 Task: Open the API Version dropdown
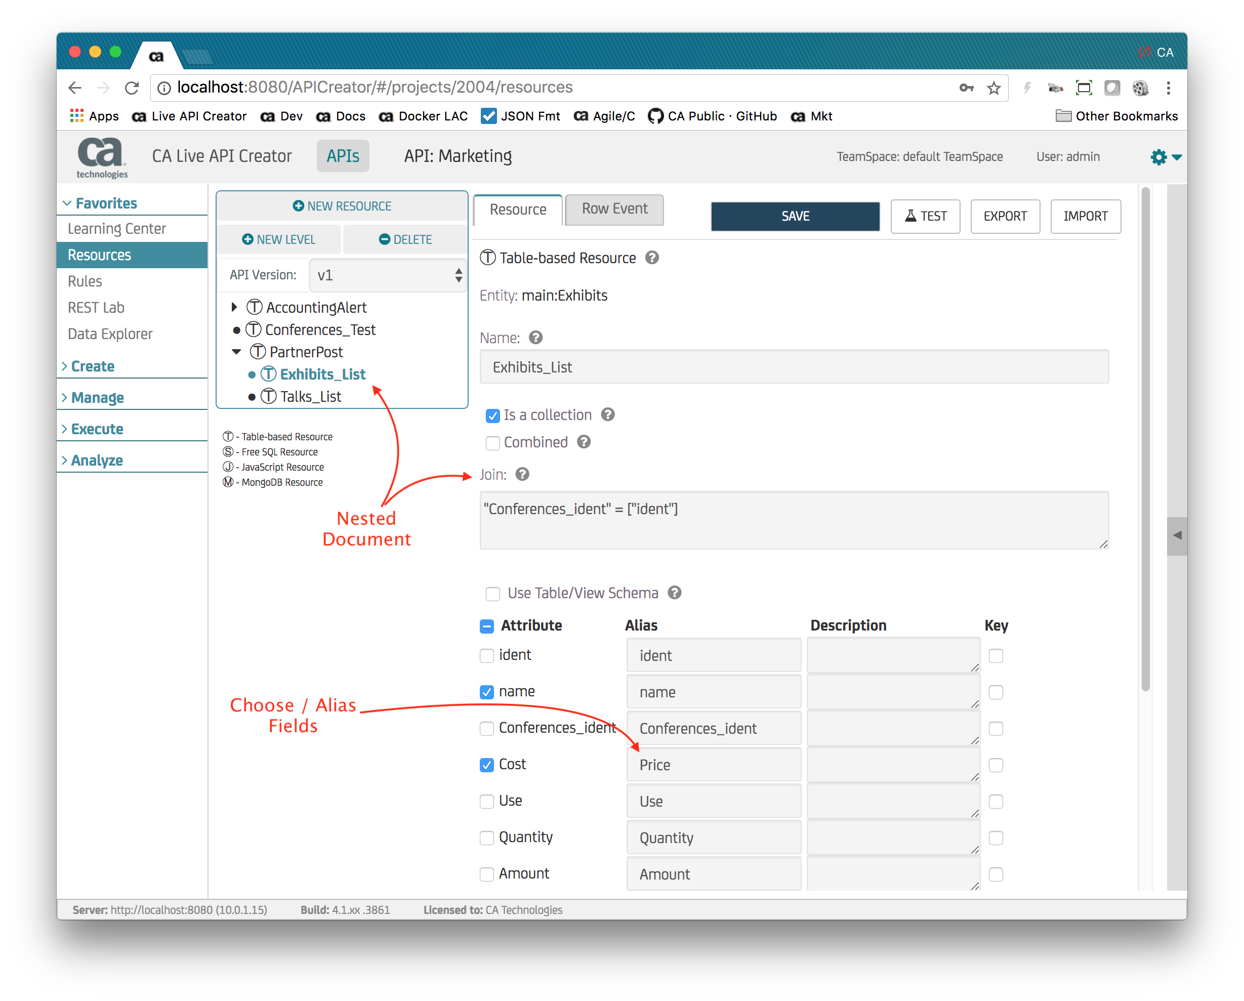point(387,275)
